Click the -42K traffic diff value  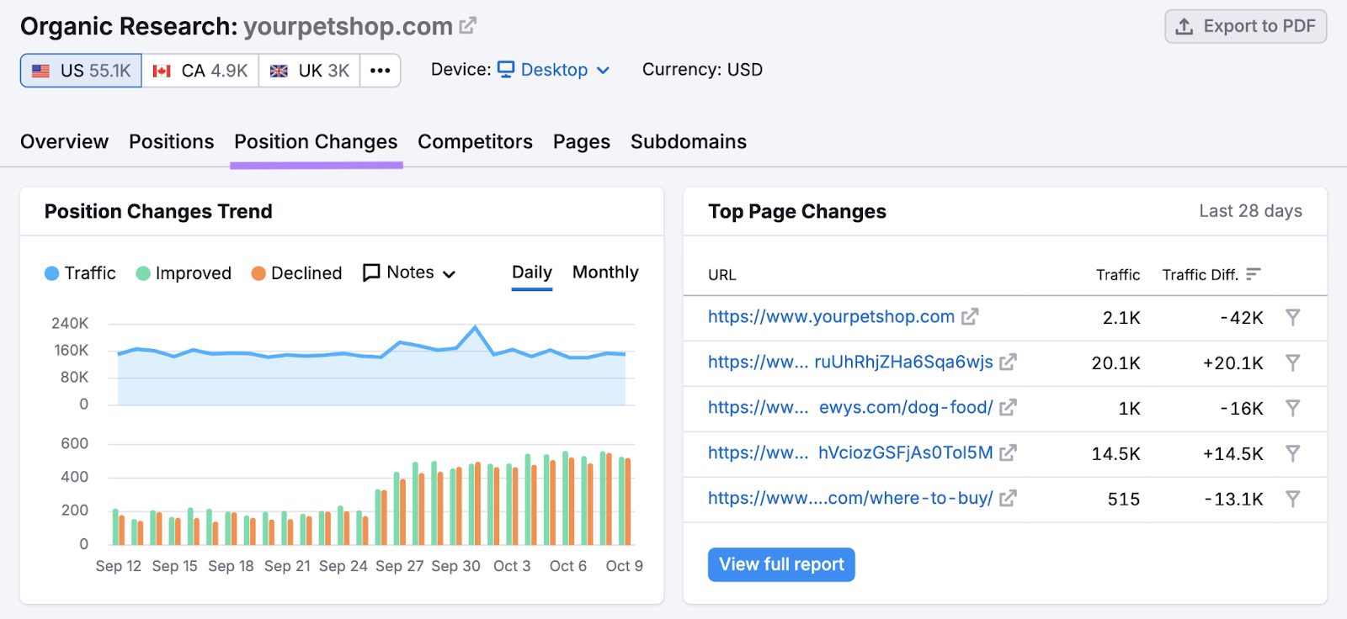[x=1242, y=318]
